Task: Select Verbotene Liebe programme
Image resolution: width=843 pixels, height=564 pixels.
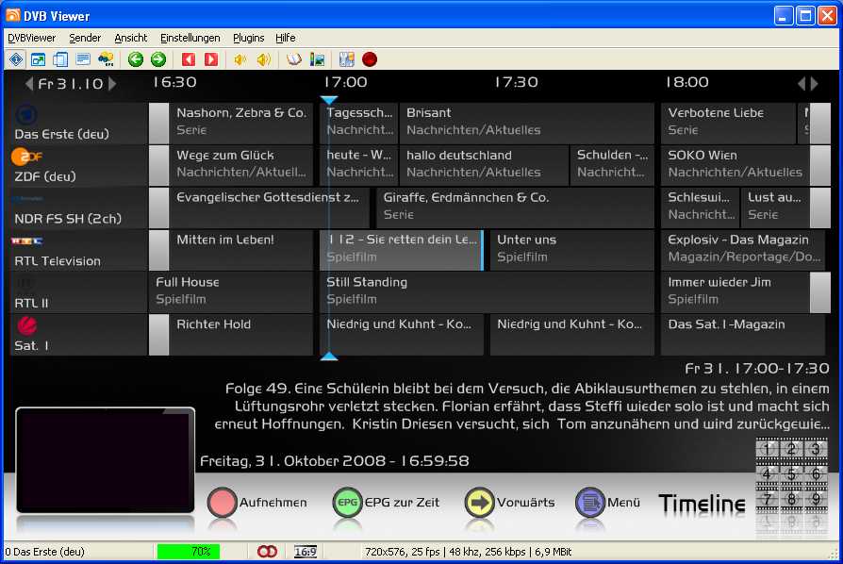Action: 729,124
